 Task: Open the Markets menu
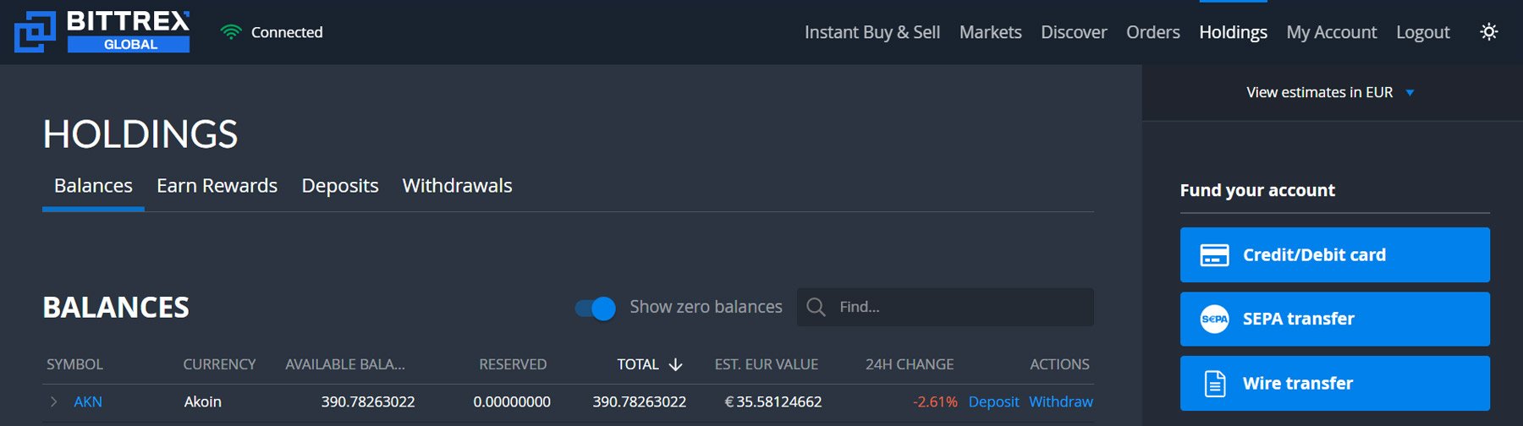pos(990,32)
